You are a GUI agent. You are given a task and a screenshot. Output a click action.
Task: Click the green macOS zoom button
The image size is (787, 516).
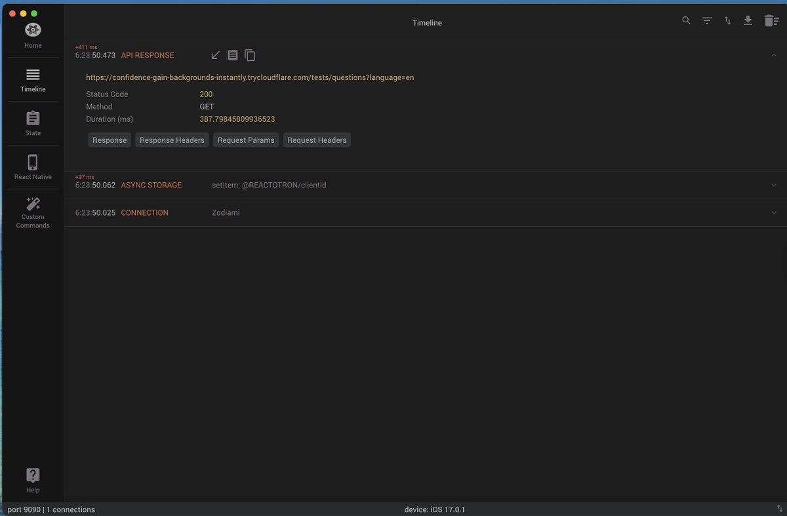click(x=34, y=13)
